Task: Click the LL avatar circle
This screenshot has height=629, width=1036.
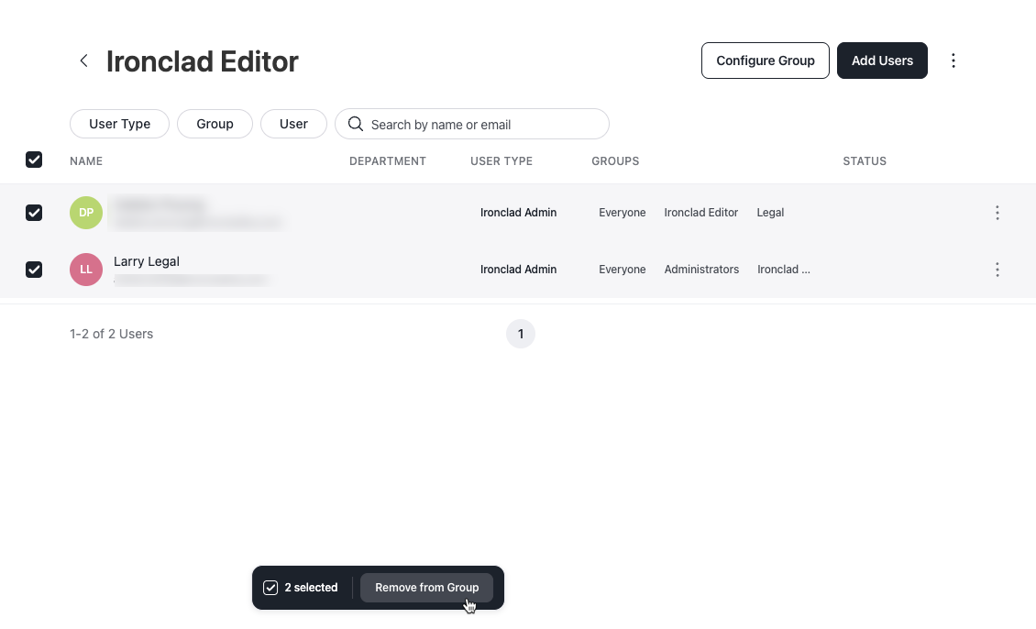Action: coord(86,270)
